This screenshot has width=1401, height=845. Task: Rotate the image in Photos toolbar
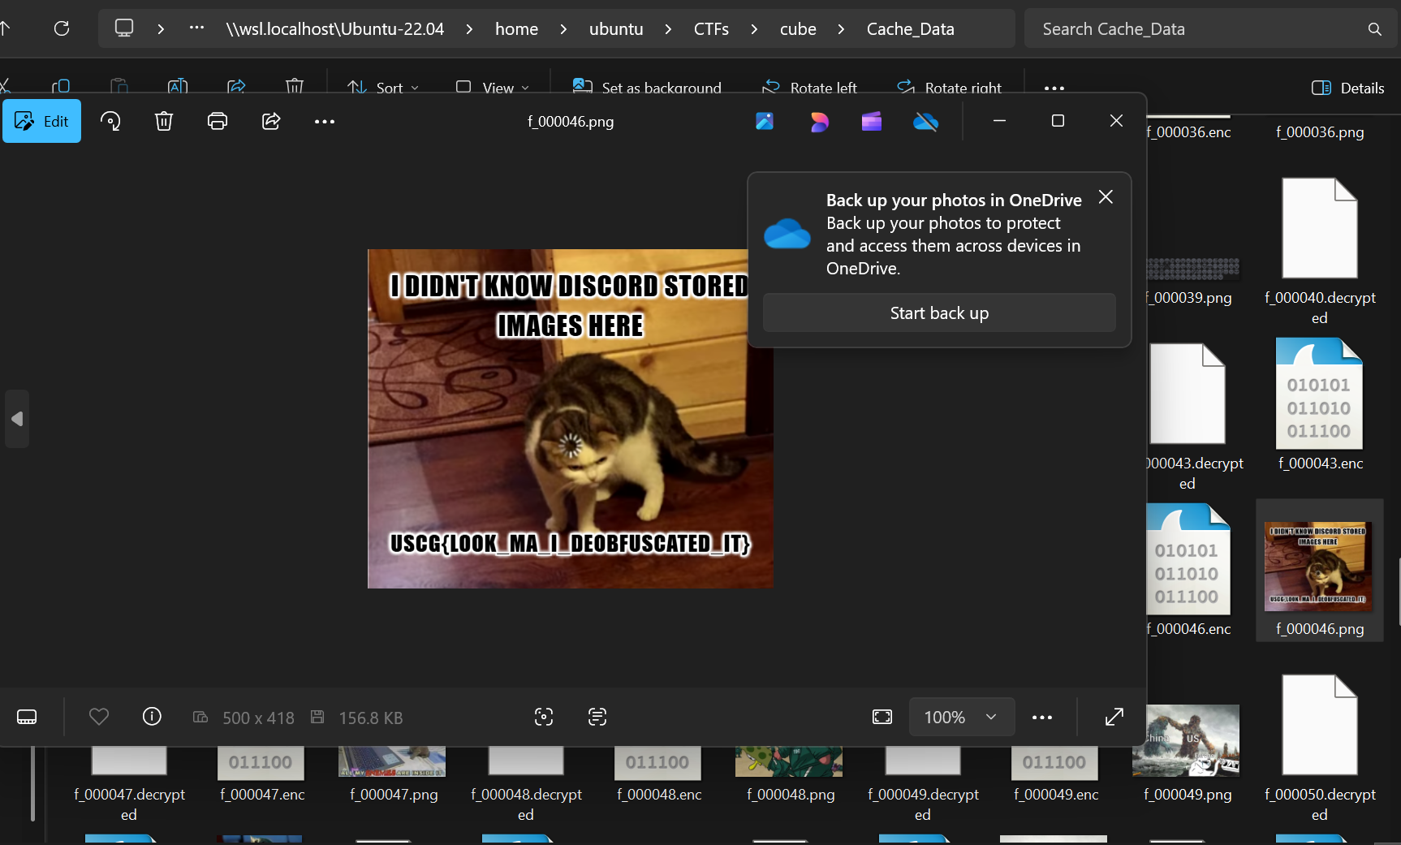point(110,121)
